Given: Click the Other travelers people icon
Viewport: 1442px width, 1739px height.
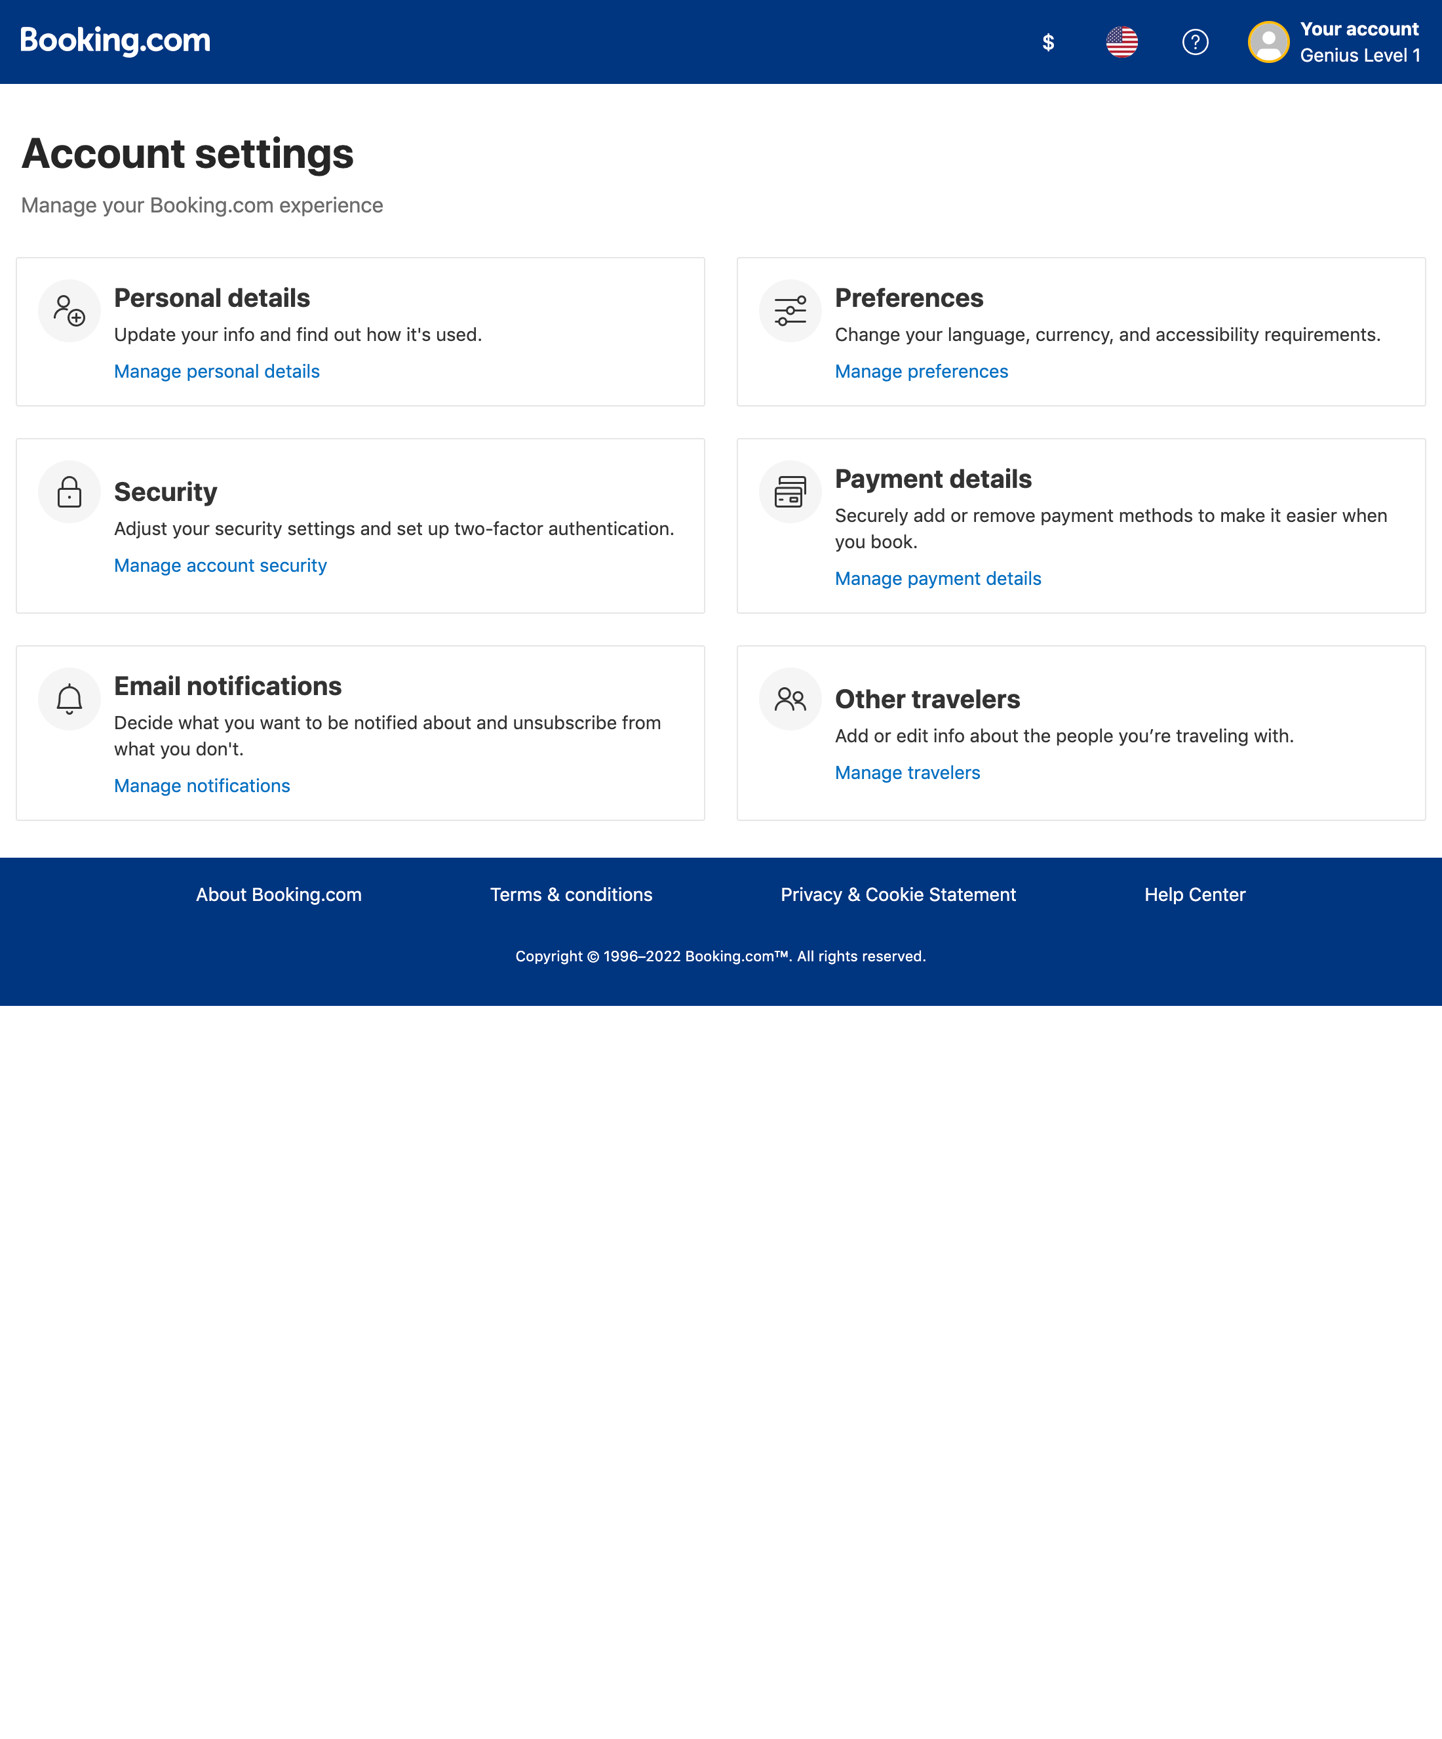Looking at the screenshot, I should pyautogui.click(x=789, y=698).
